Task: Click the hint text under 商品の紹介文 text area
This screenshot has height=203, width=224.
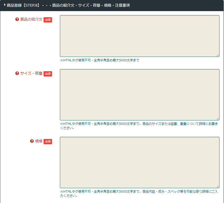Action: coord(99,60)
